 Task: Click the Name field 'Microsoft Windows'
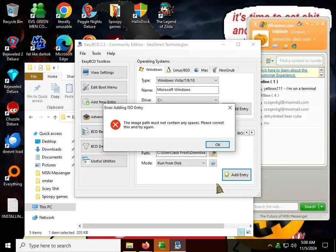coord(187,90)
